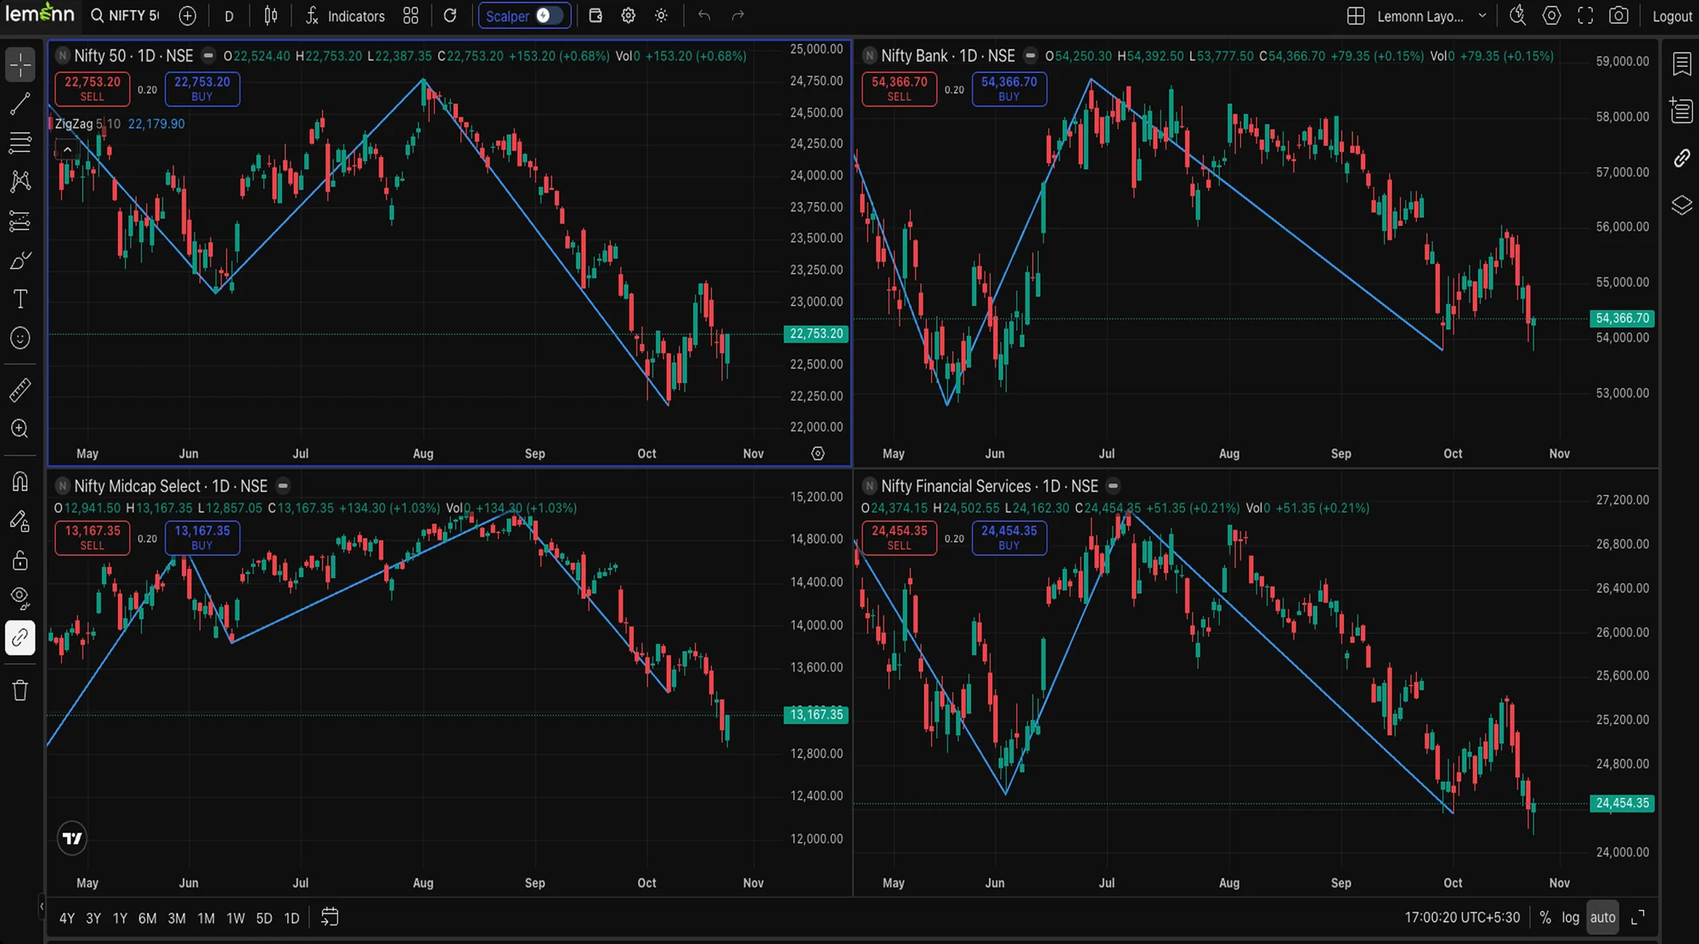Open the Fibonacci retracement tools
1699x944 pixels.
(20, 143)
